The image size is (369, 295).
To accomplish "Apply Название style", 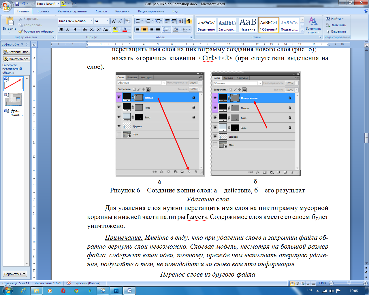I will pos(248,25).
